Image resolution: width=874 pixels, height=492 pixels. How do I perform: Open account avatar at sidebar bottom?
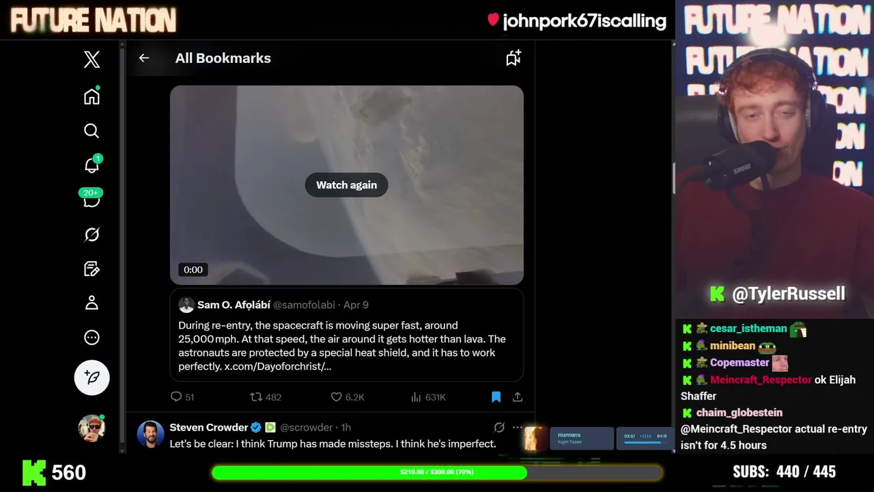tap(91, 428)
